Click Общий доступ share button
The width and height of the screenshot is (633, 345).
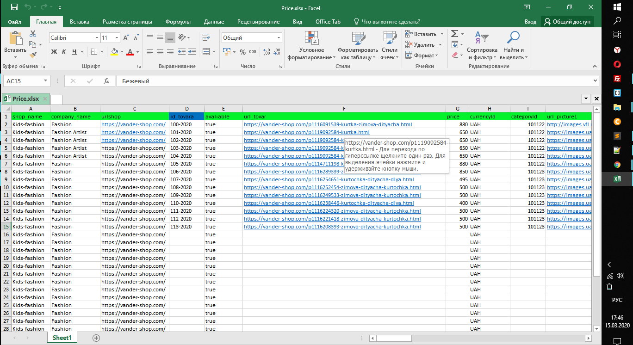point(568,22)
